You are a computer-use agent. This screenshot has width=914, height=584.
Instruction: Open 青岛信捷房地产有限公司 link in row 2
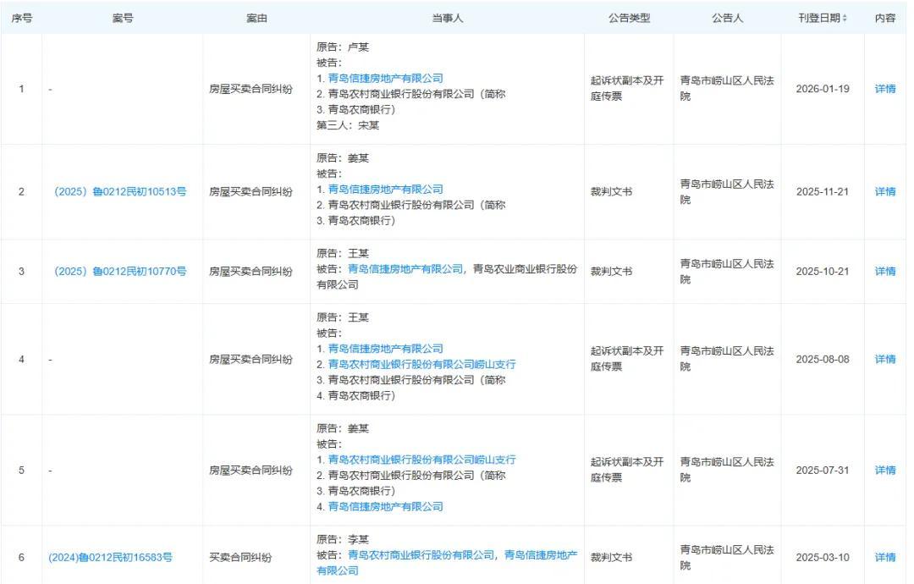pos(385,189)
